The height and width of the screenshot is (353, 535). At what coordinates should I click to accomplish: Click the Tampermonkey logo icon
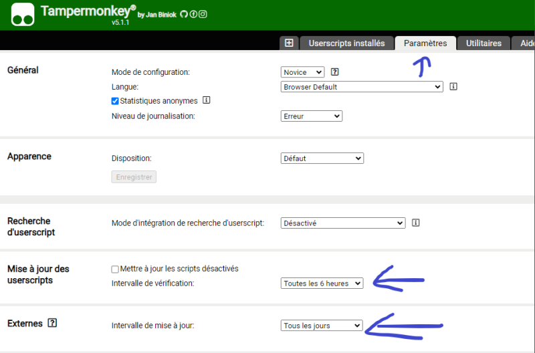(x=23, y=14)
